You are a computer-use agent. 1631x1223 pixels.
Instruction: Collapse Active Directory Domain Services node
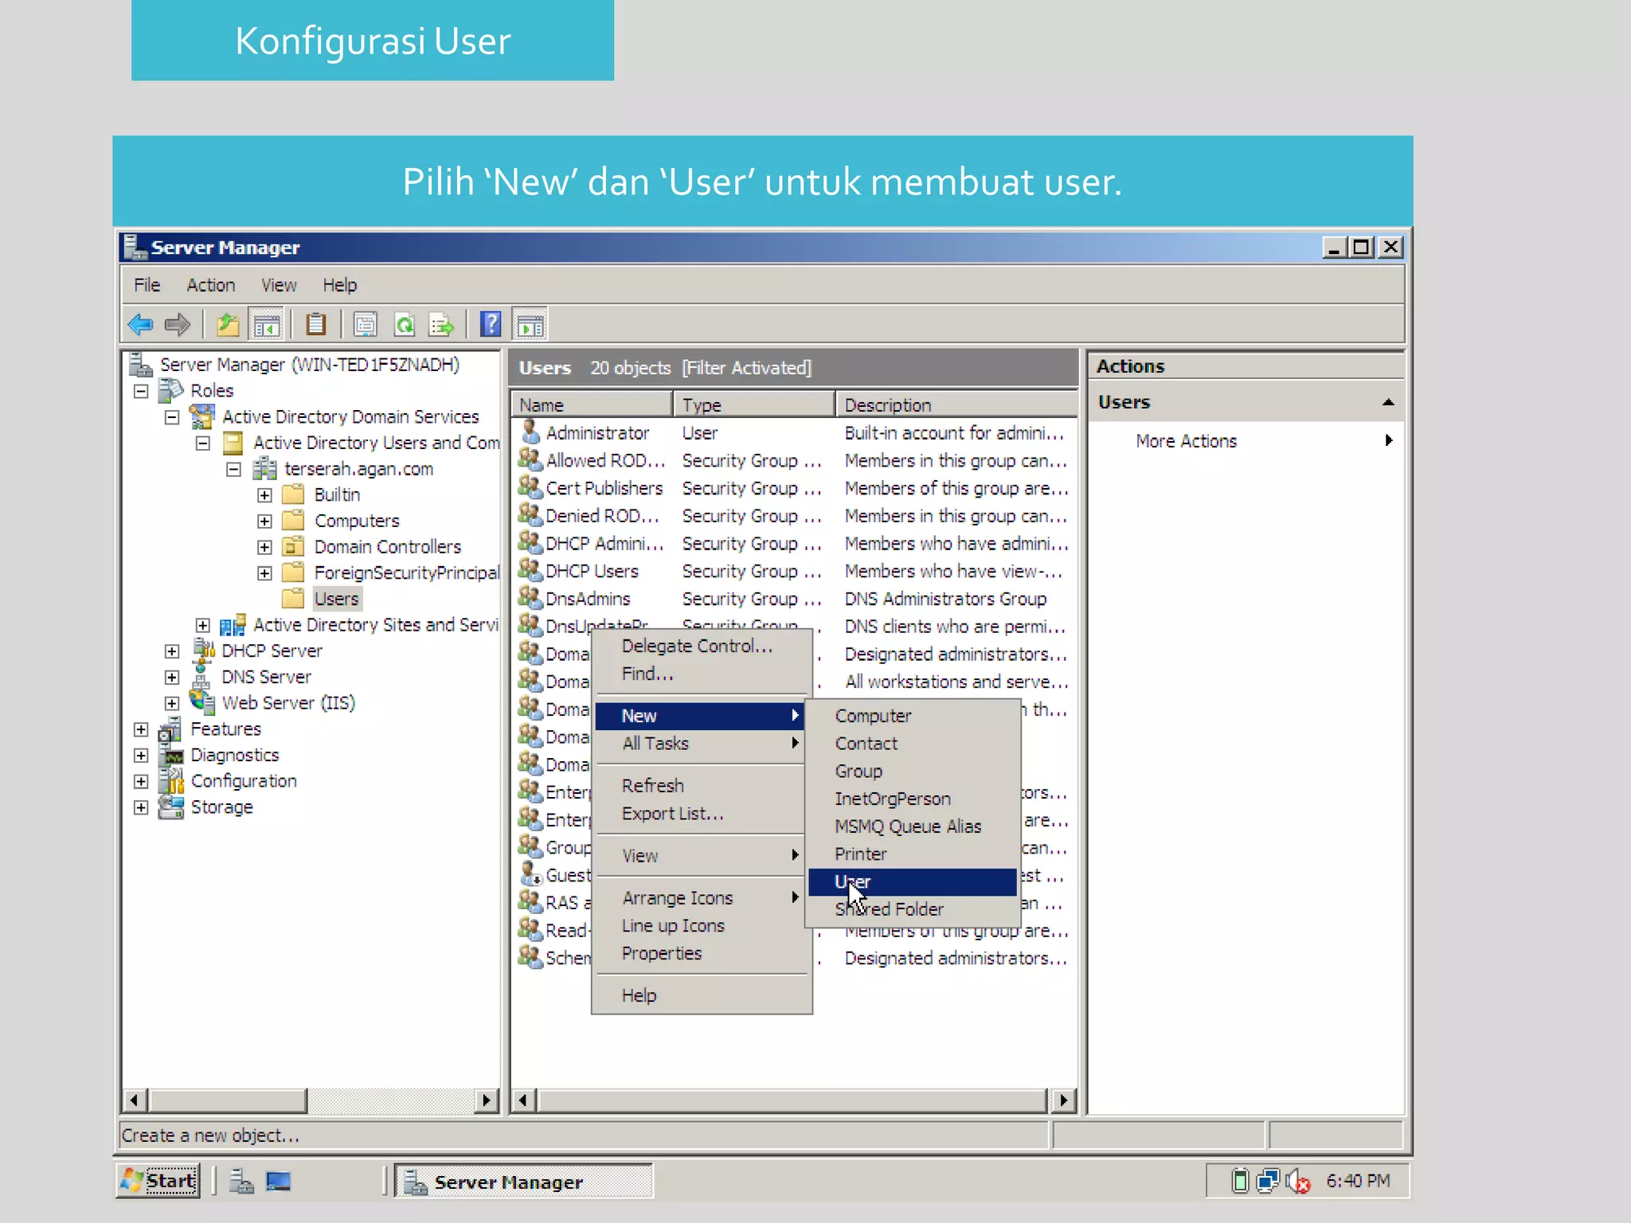[172, 417]
